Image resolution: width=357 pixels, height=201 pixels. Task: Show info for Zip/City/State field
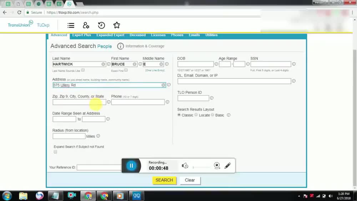(109, 102)
